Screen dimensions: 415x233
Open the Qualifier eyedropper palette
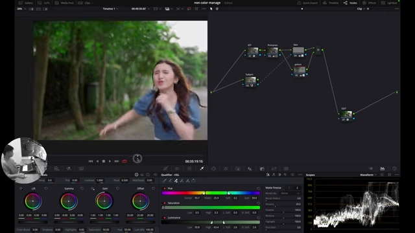pos(202,168)
